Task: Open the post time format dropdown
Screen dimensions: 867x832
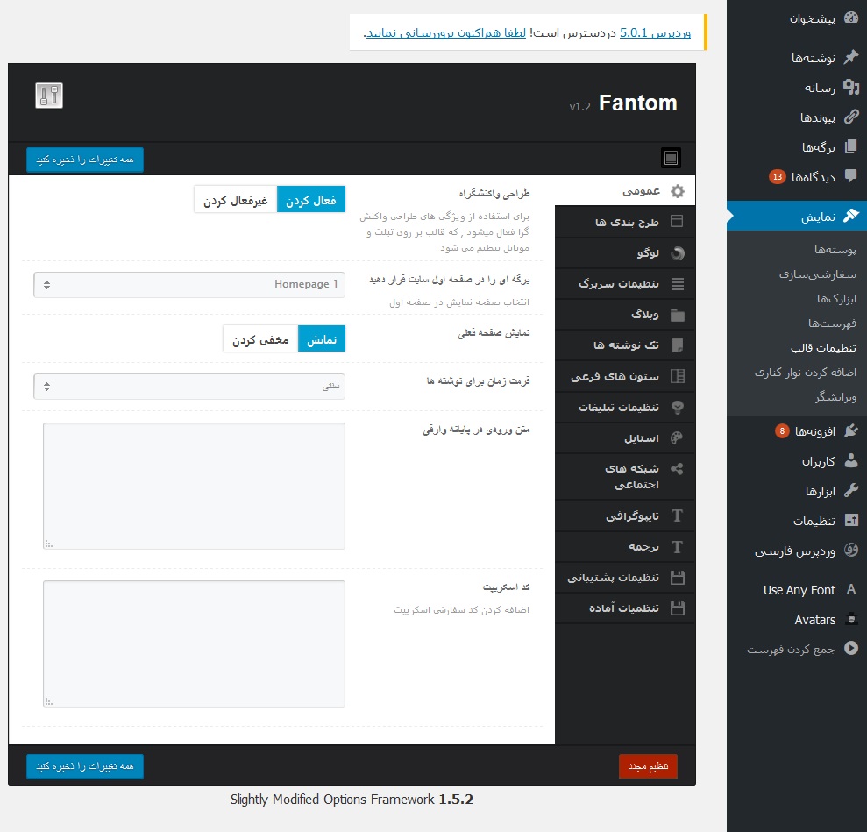Action: pos(189,387)
